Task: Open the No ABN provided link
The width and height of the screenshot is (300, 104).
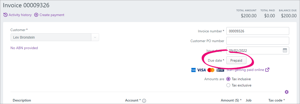Action: [24, 48]
